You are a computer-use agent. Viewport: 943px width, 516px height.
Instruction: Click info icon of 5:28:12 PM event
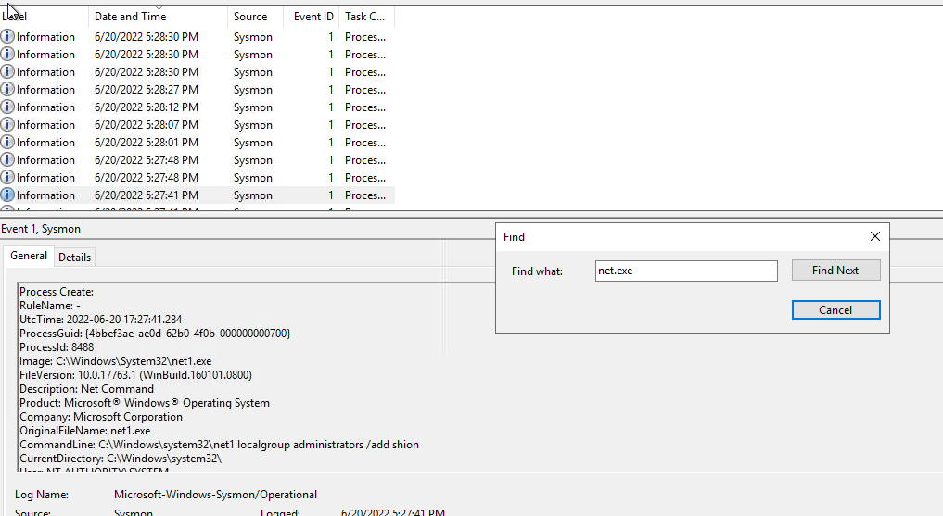(x=7, y=107)
